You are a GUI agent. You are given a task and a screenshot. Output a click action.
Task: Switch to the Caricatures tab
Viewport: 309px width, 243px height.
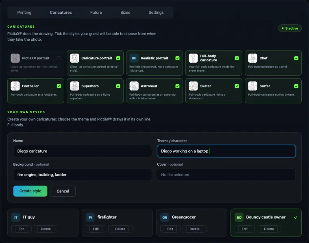tap(61, 13)
